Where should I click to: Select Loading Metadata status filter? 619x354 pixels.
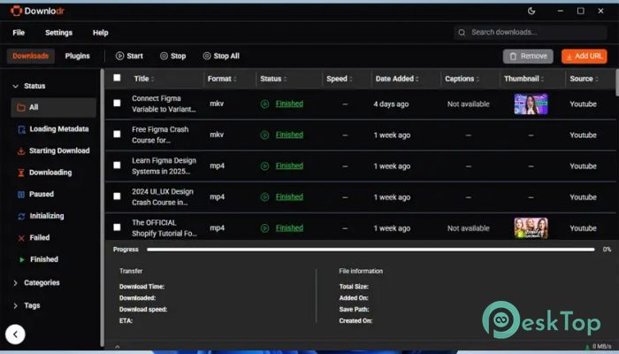pos(53,129)
